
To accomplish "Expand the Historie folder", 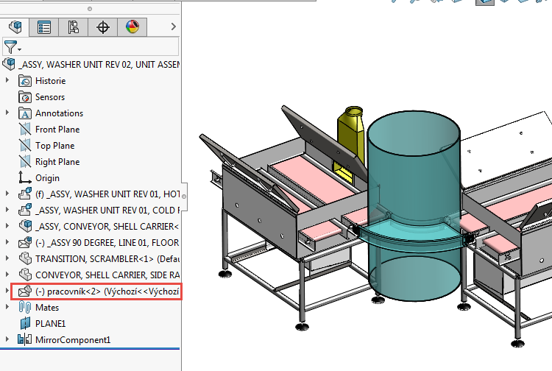I will coord(7,80).
